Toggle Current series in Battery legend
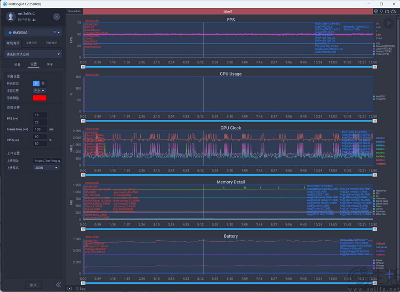This screenshot has height=292, width=400. [x=378, y=268]
